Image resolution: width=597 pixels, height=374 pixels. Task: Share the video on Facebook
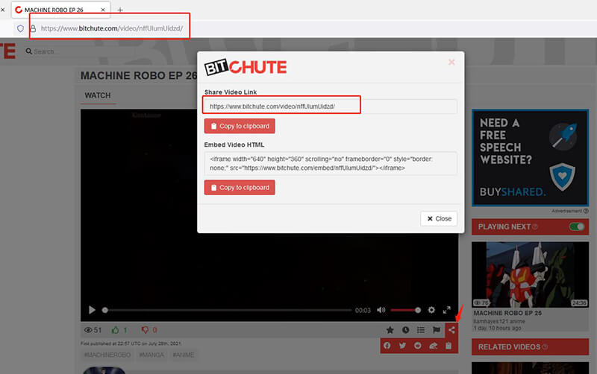click(387, 346)
